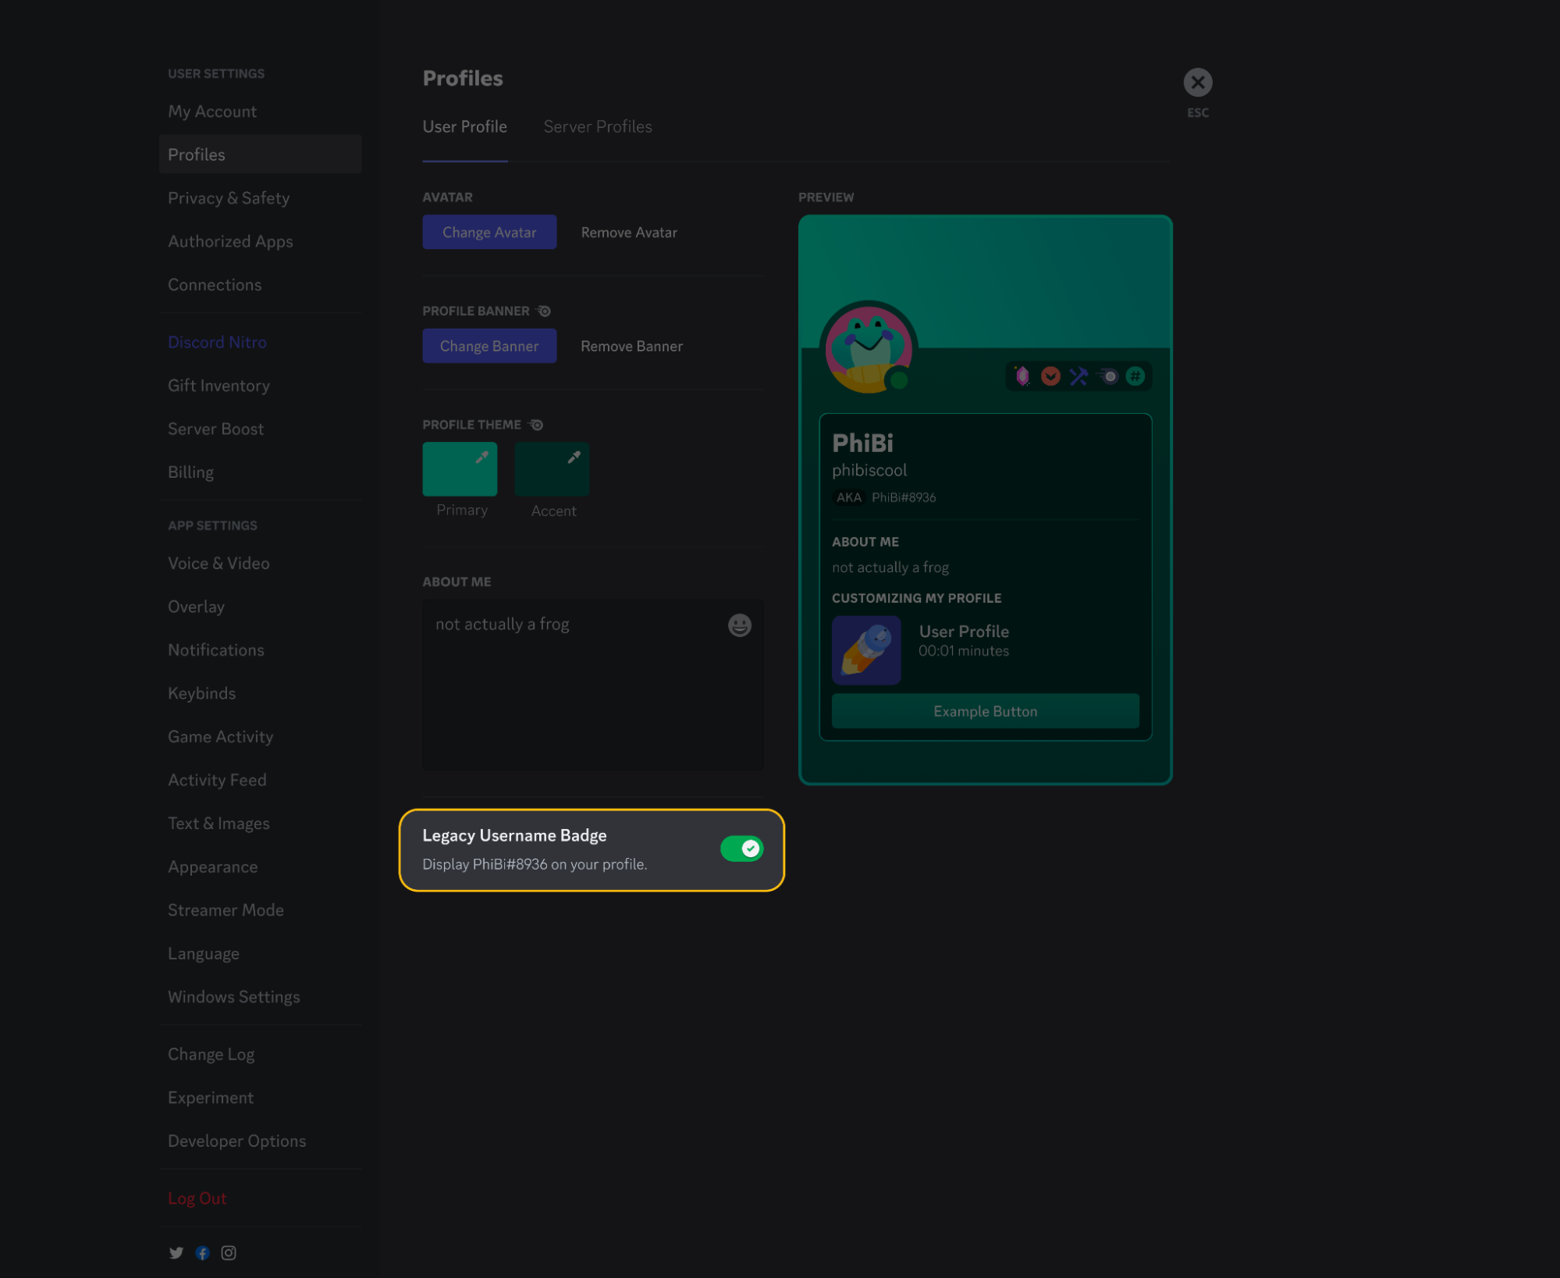
Task: Click the profile theme Nitro indicator icon
Action: [535, 424]
